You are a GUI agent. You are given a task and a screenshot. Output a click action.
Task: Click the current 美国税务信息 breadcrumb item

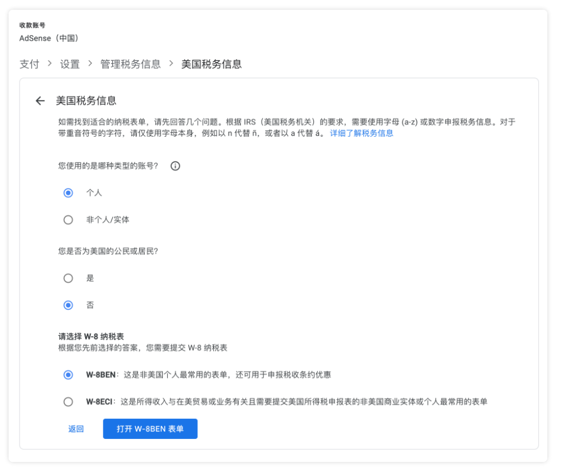(x=212, y=64)
